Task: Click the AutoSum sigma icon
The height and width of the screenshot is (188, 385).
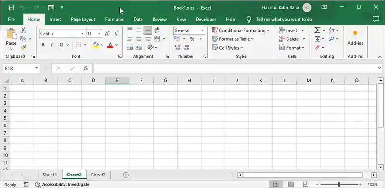Action: click(317, 30)
